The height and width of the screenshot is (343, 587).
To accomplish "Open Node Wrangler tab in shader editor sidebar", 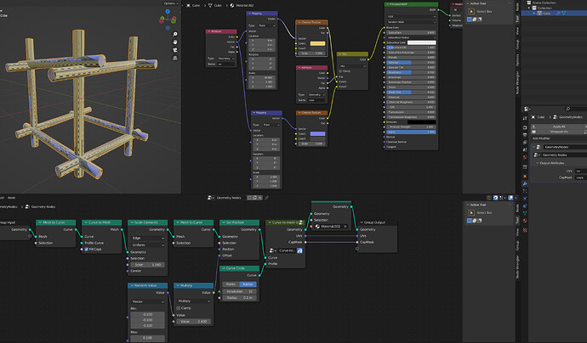I will pyautogui.click(x=517, y=82).
